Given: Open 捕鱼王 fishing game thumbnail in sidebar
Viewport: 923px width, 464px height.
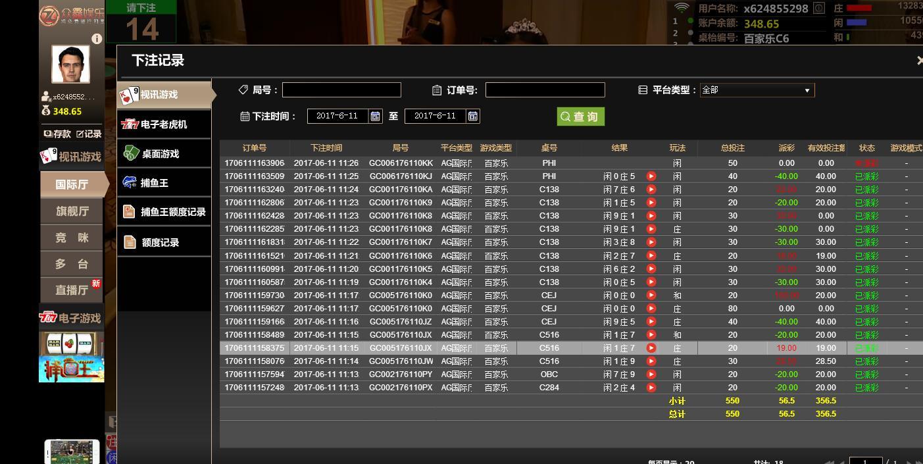Looking at the screenshot, I should (x=71, y=369).
